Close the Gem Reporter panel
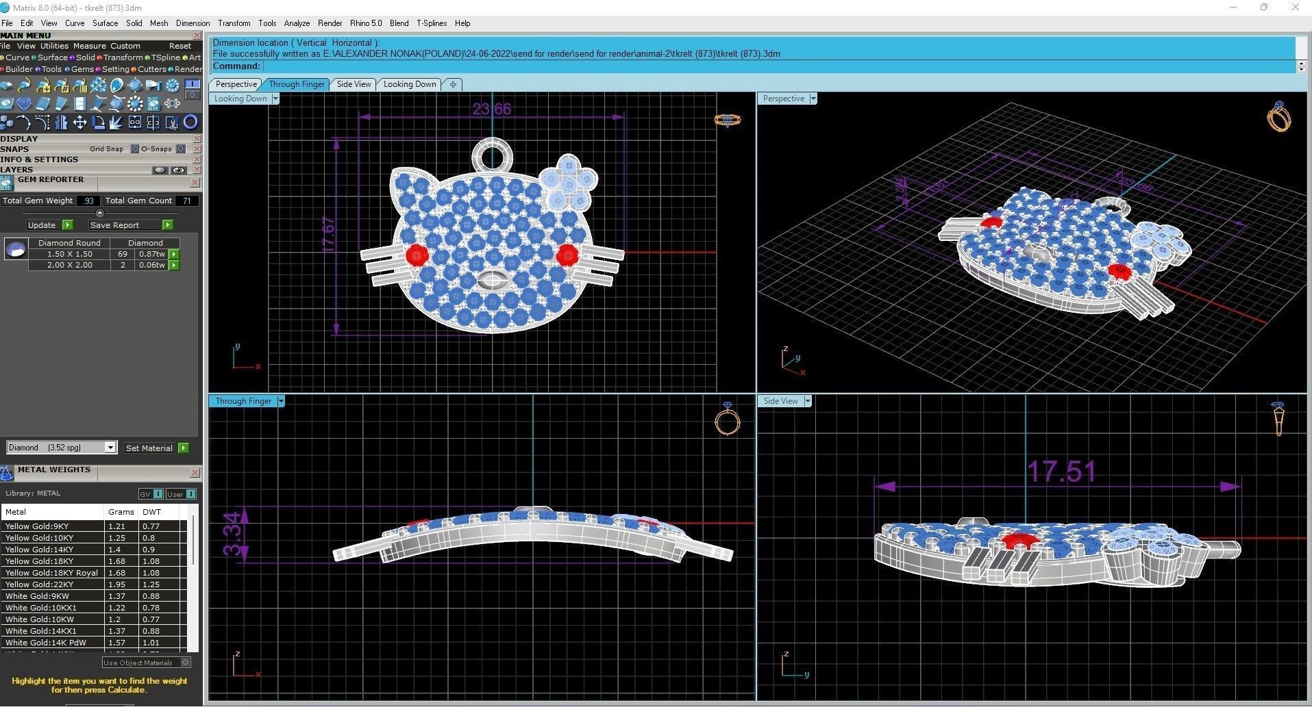Image resolution: width=1312 pixels, height=707 pixels. click(195, 183)
